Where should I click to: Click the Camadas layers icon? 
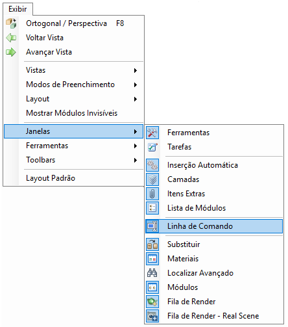pos(152,179)
